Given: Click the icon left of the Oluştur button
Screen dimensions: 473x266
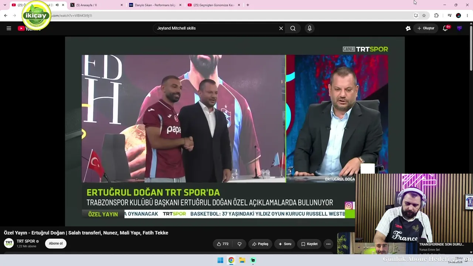Looking at the screenshot, I should click(408, 28).
